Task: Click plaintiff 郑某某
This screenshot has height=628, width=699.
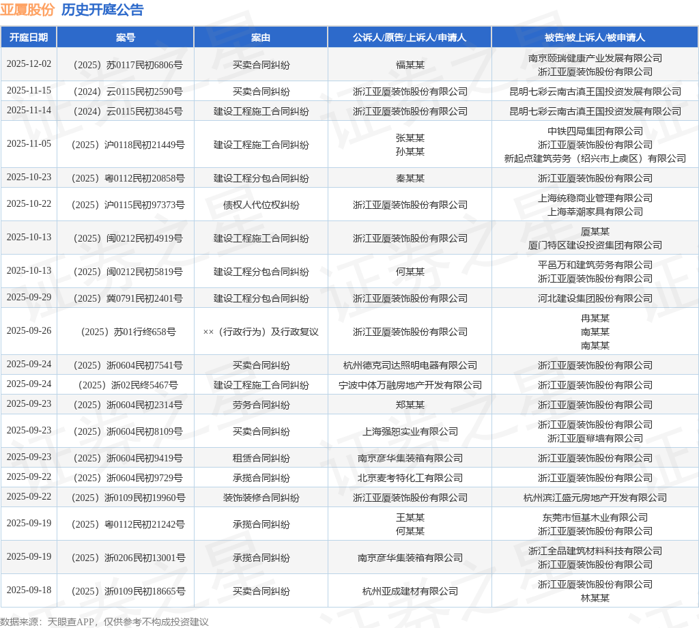Action: [410, 405]
